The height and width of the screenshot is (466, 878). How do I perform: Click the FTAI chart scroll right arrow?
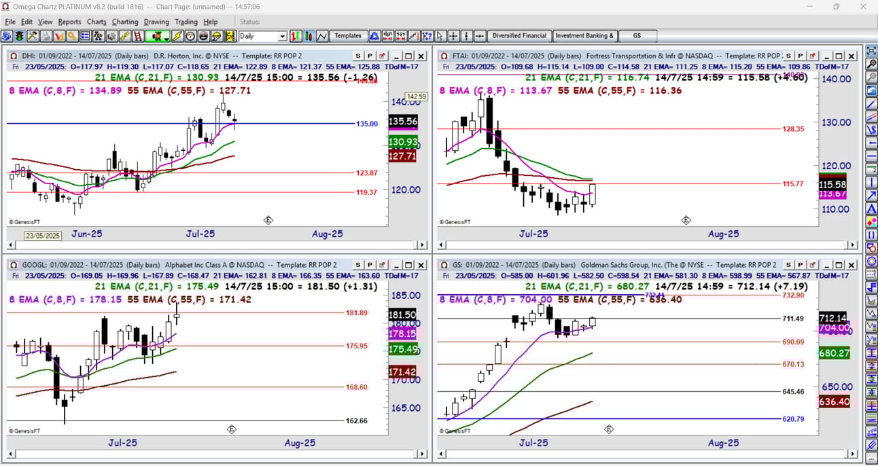854,245
